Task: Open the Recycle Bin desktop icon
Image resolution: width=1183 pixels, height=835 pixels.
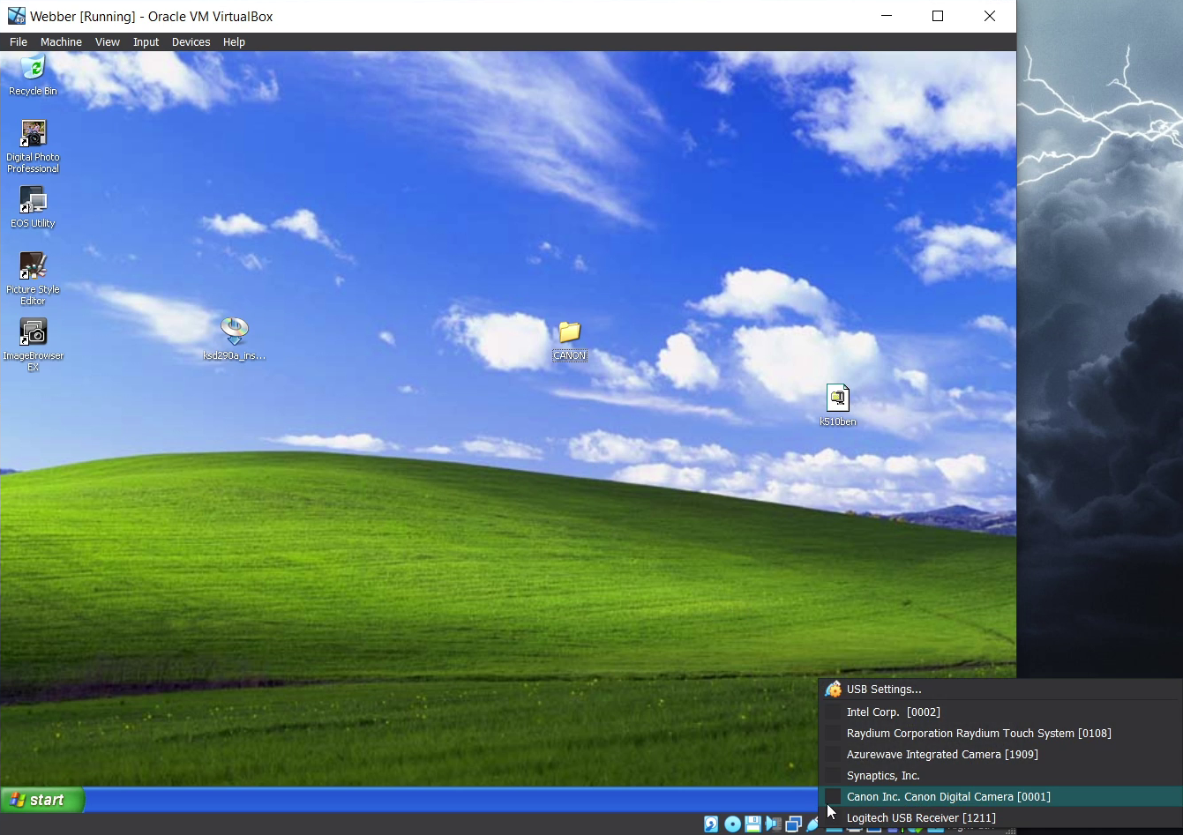Action: coord(33,71)
